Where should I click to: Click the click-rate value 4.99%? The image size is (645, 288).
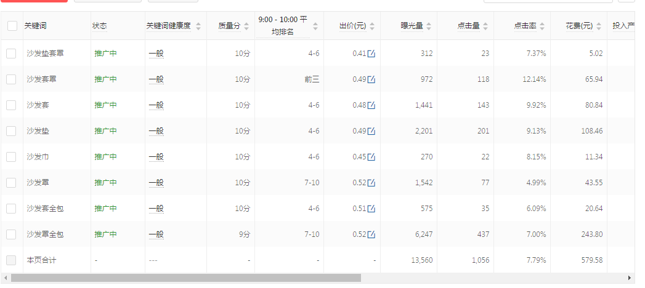536,183
